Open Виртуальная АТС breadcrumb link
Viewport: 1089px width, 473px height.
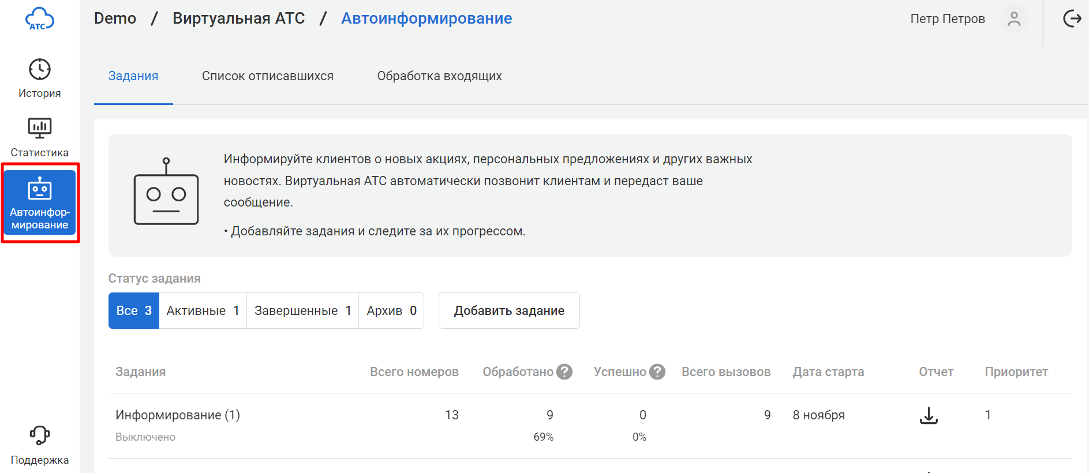click(238, 18)
